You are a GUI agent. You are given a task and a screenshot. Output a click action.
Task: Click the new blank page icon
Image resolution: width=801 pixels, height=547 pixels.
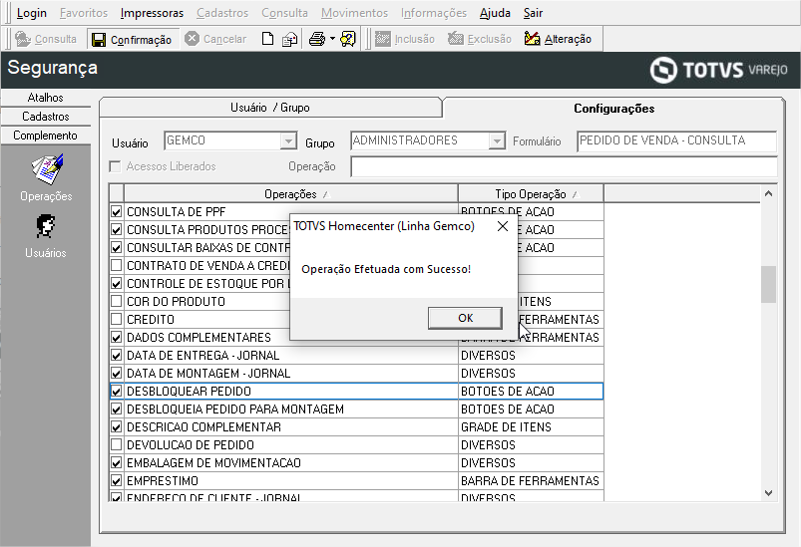267,39
